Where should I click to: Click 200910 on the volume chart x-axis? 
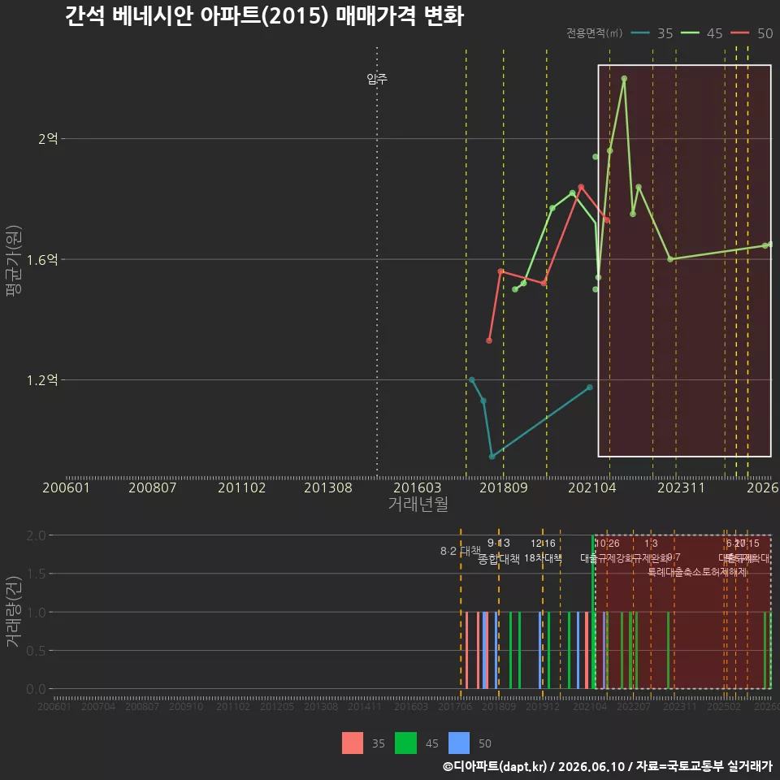coord(186,706)
